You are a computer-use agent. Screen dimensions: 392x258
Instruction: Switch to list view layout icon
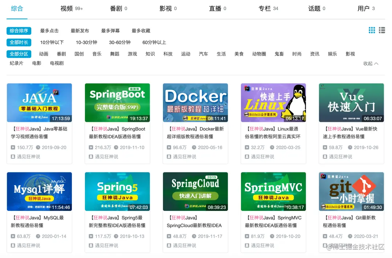point(382,30)
